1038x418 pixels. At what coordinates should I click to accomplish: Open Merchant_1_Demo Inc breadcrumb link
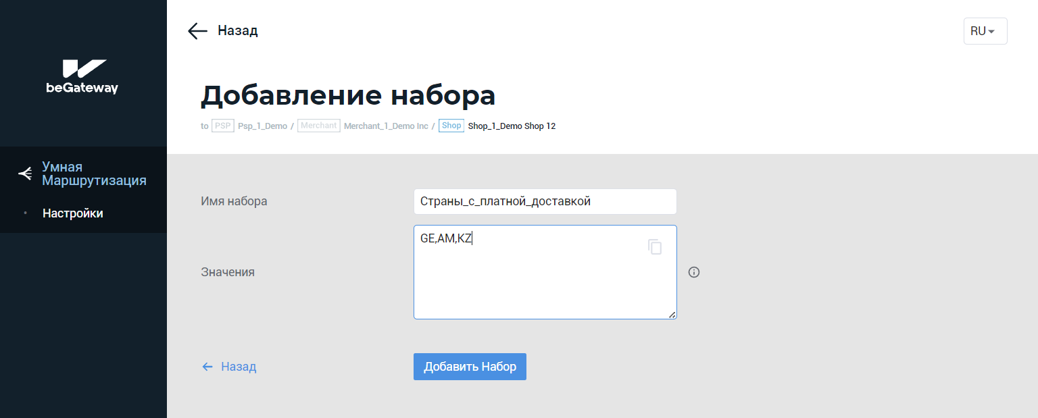(386, 126)
